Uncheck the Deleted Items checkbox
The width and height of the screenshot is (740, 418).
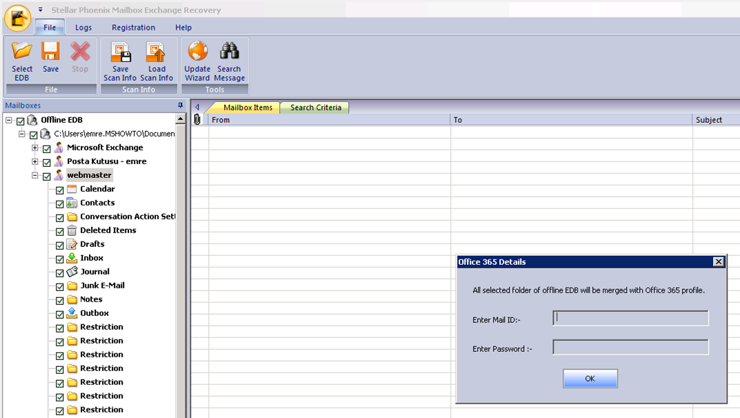[60, 232]
